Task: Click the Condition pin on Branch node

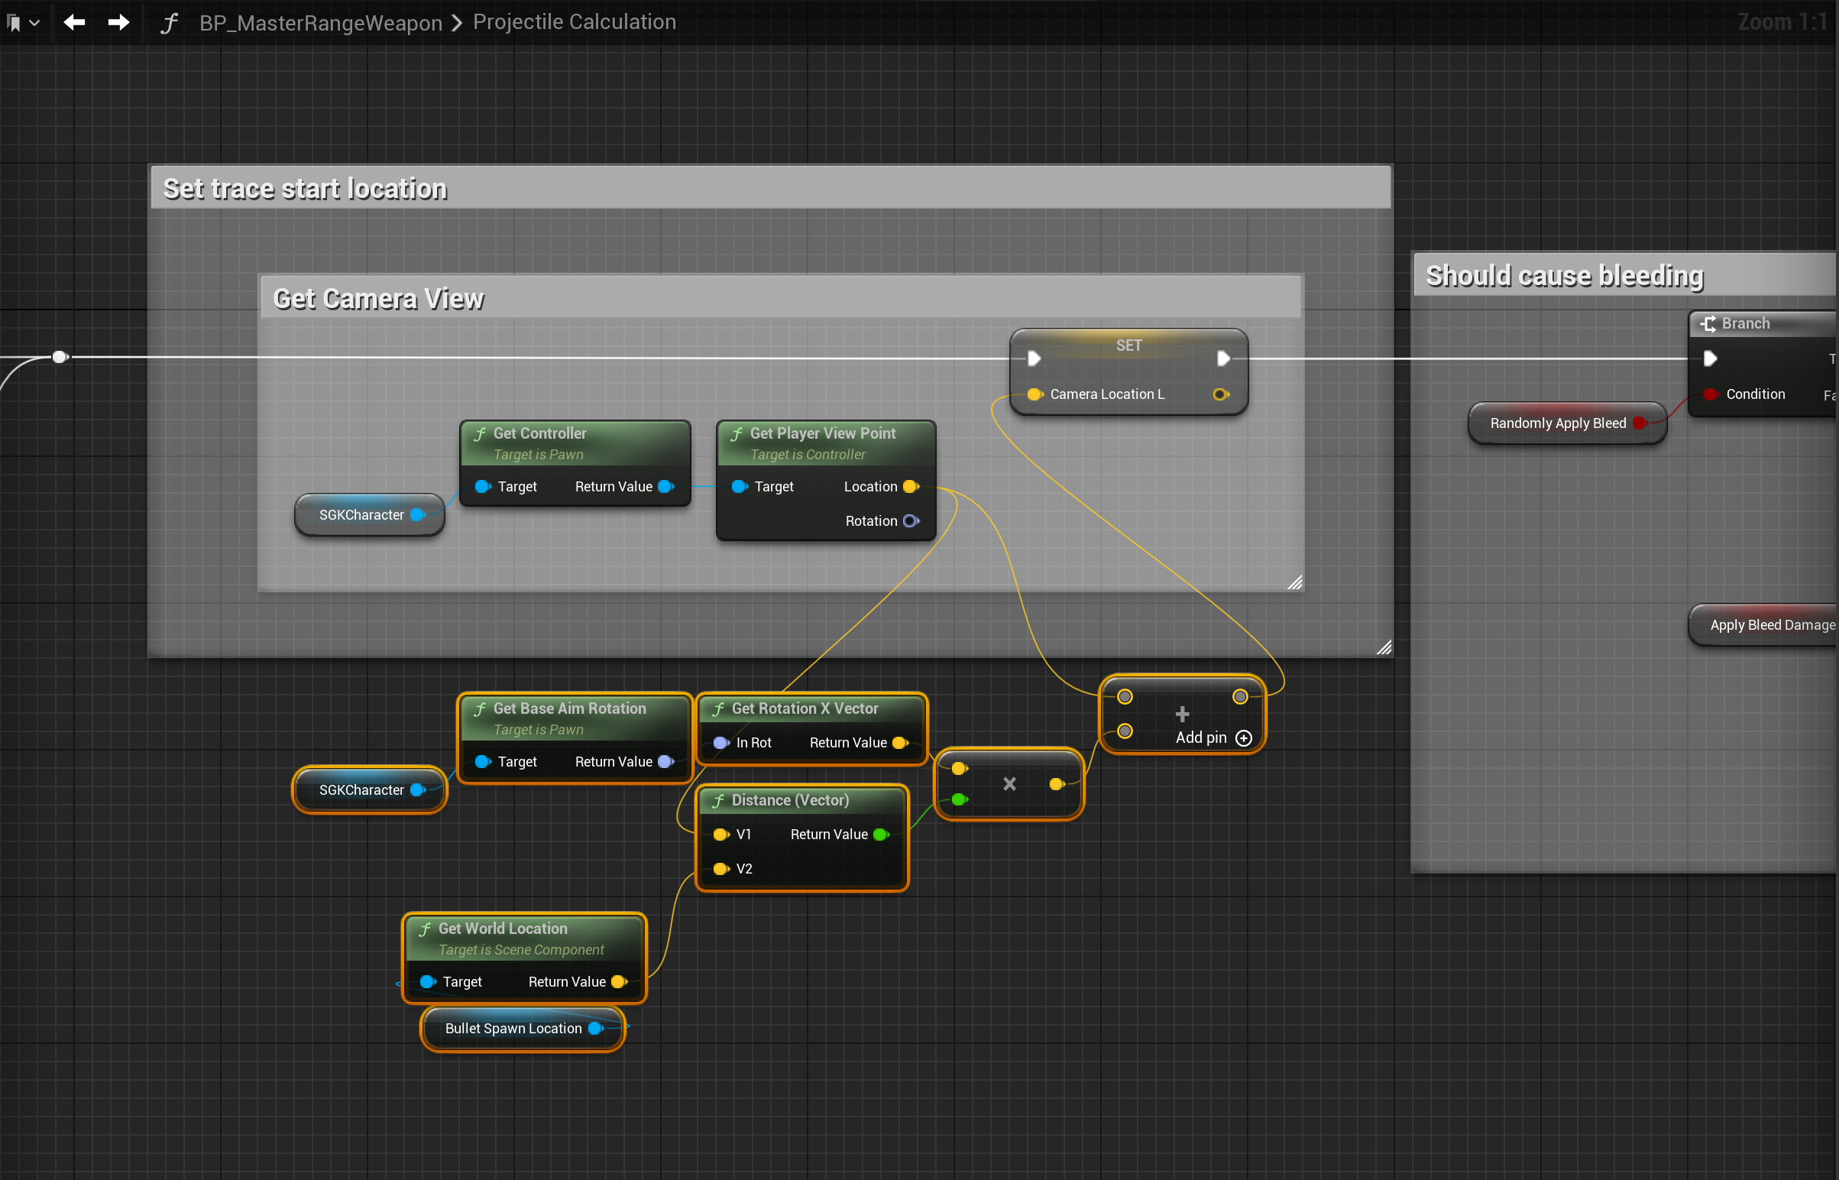Action: click(x=1711, y=394)
